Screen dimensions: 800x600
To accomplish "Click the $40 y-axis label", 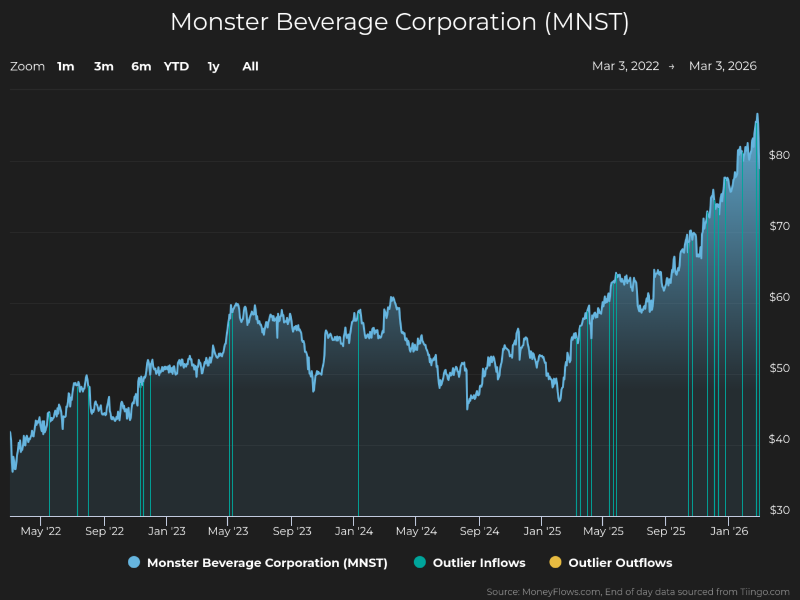I will pyautogui.click(x=779, y=439).
